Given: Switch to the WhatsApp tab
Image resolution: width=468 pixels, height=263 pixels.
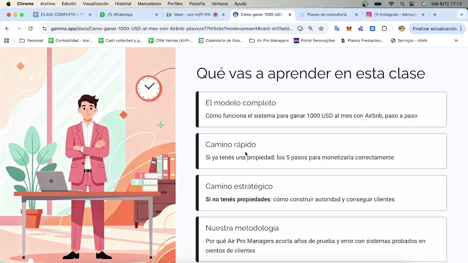Looking at the screenshot, I should (129, 15).
